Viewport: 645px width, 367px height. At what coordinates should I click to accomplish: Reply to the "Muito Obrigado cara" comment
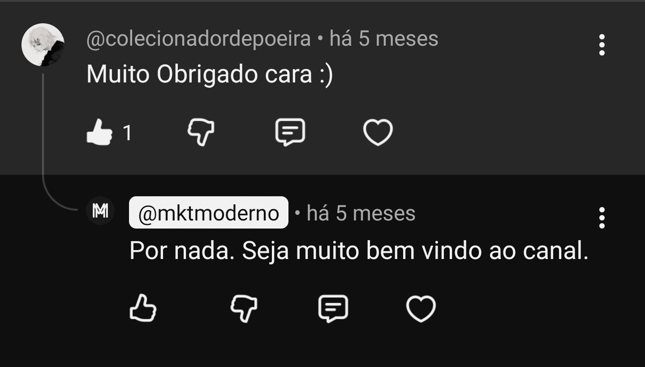(x=290, y=133)
